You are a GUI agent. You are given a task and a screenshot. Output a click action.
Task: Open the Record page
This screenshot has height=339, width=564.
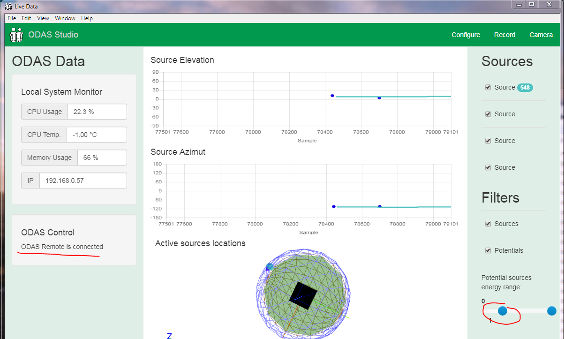[x=504, y=35]
